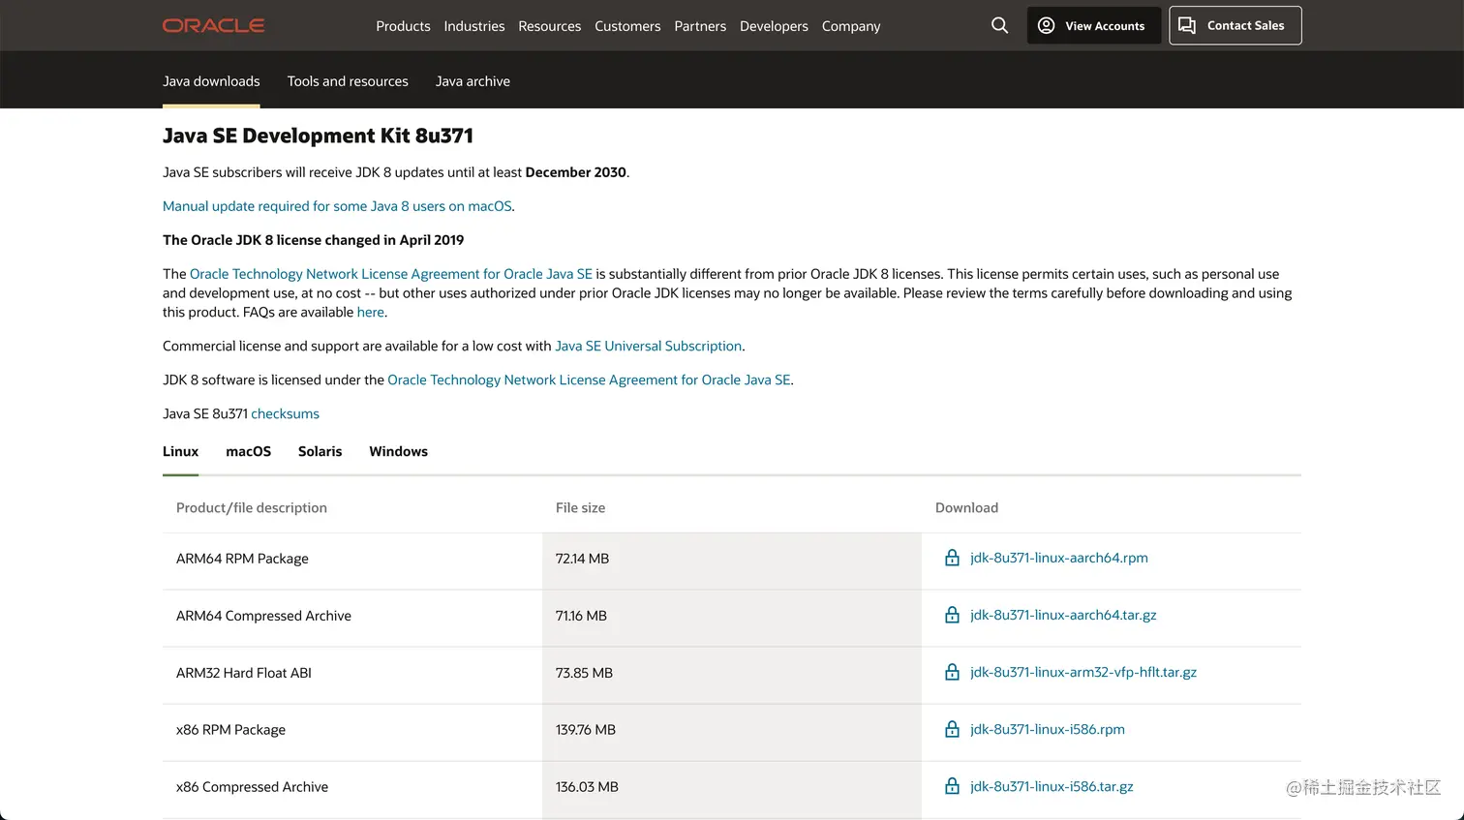Open the Developers menu item
Viewport: 1464px width, 820px height.
click(774, 26)
